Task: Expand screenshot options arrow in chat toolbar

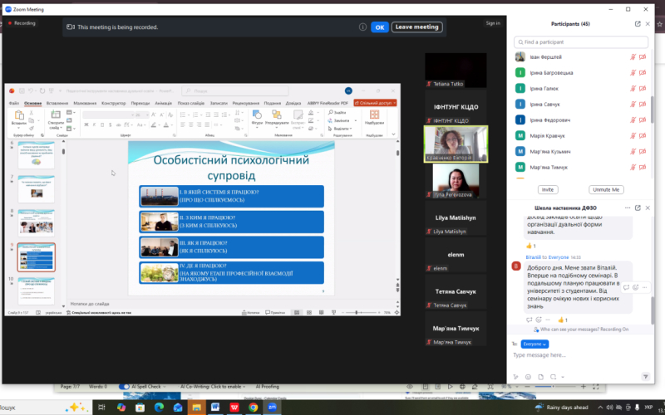Action: pos(563,377)
